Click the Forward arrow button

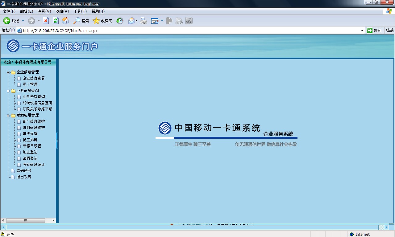pyautogui.click(x=31, y=21)
